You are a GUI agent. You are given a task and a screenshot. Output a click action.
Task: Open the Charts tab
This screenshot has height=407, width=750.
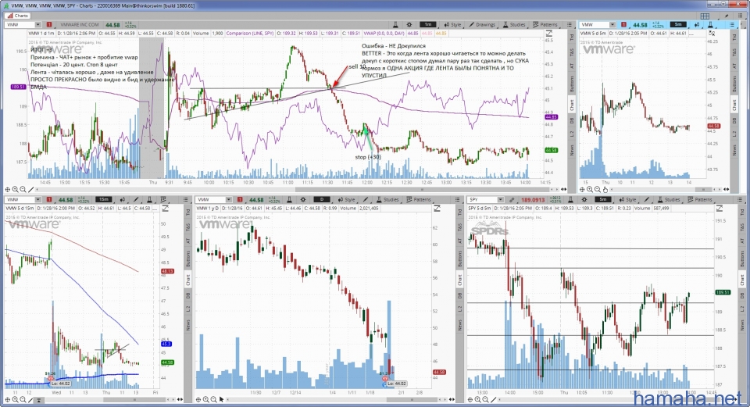pyautogui.click(x=16, y=16)
